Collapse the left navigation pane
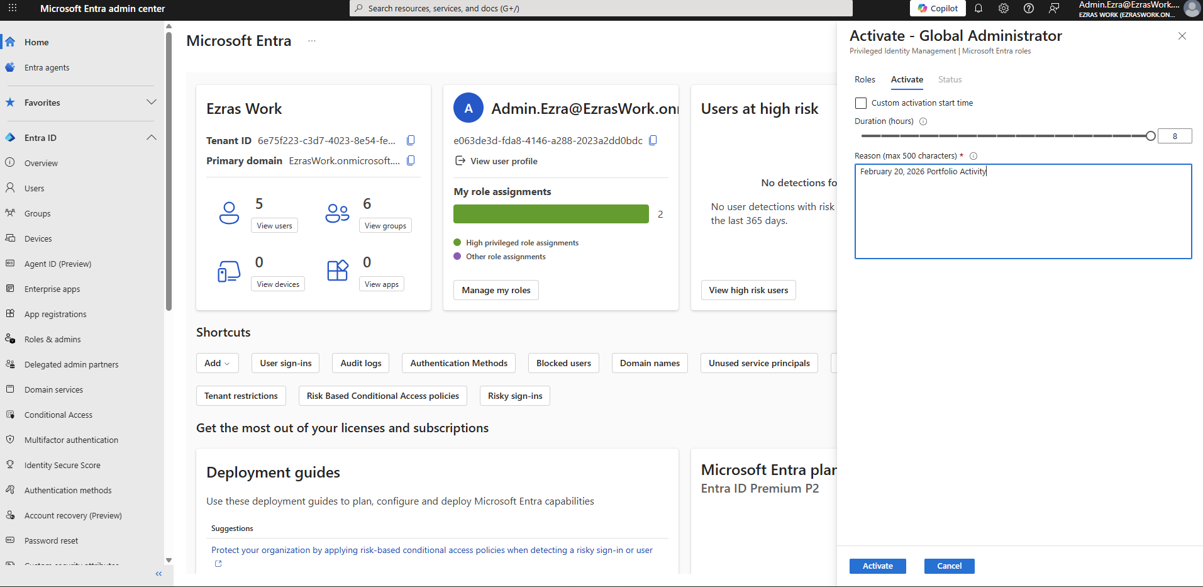Image resolution: width=1203 pixels, height=587 pixels. pyautogui.click(x=158, y=574)
